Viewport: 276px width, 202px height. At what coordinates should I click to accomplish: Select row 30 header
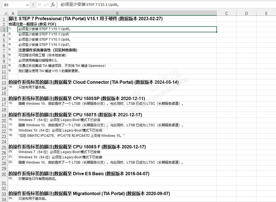(x=4, y=174)
